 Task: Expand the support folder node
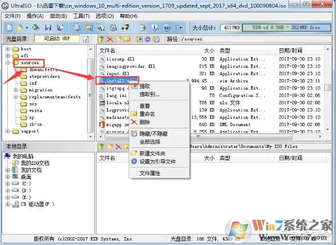point(7,131)
